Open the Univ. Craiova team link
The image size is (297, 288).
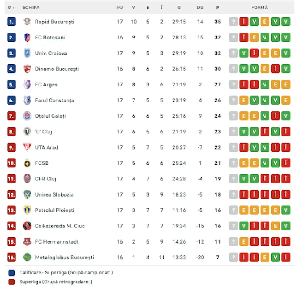point(51,53)
